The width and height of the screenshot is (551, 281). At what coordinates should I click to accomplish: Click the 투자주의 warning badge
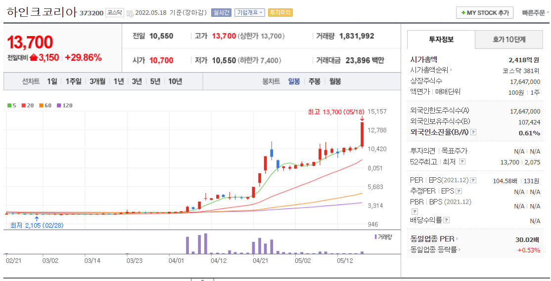tap(280, 13)
